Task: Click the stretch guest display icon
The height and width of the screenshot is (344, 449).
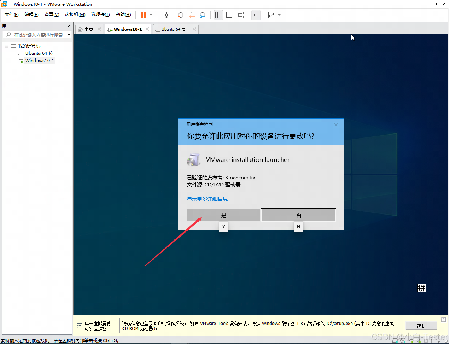Action: [x=272, y=15]
